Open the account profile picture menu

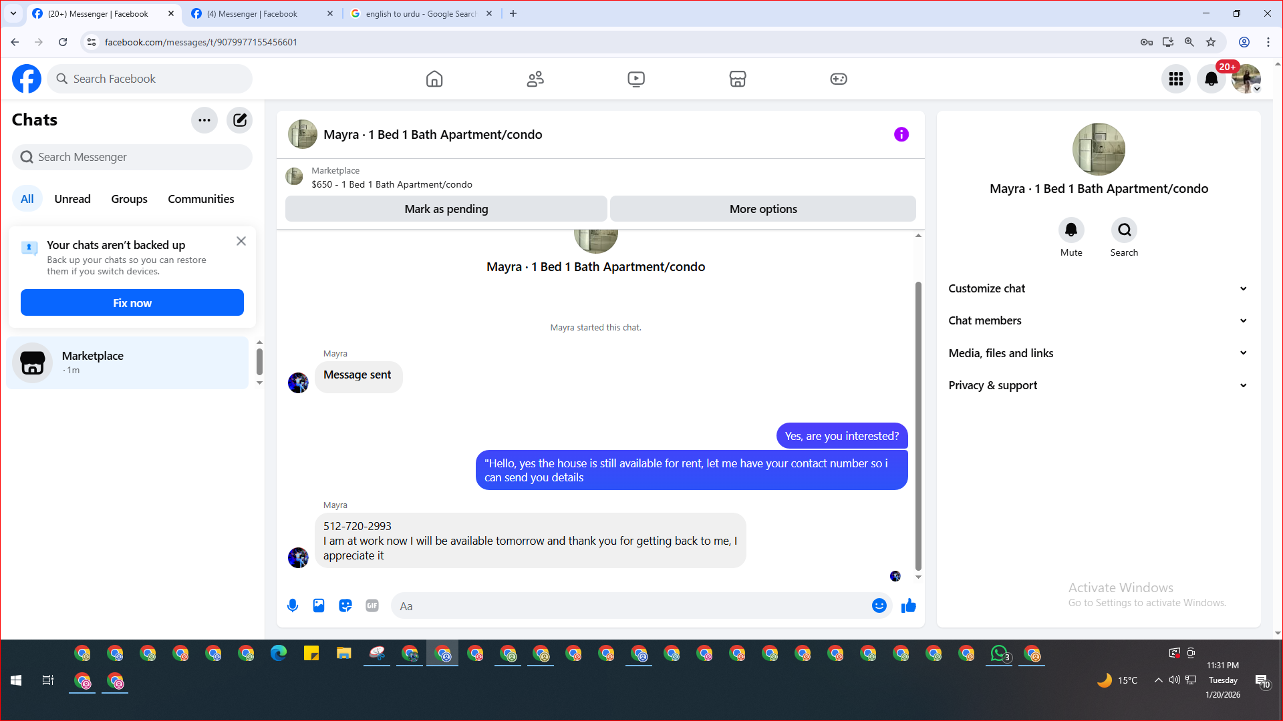[x=1246, y=79]
